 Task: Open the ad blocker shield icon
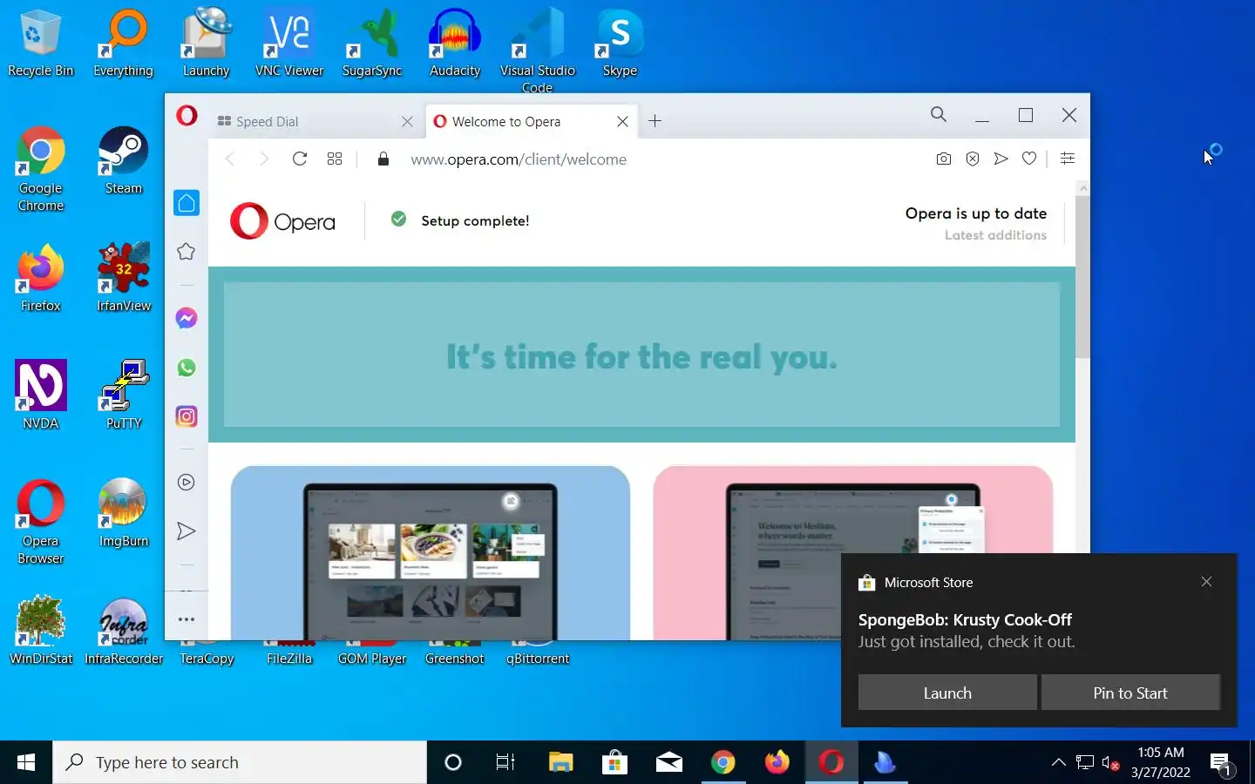[973, 159]
